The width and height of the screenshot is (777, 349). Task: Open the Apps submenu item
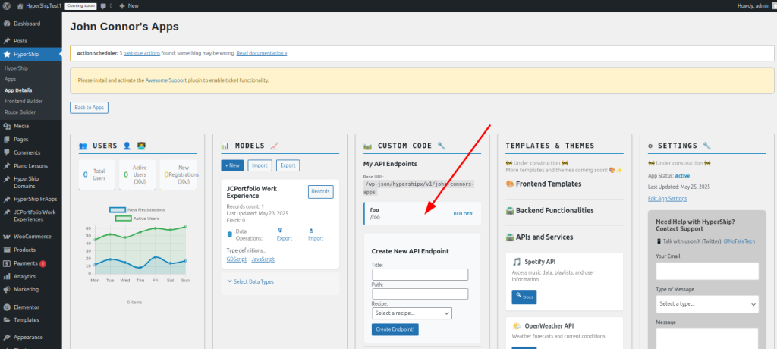[x=11, y=79]
